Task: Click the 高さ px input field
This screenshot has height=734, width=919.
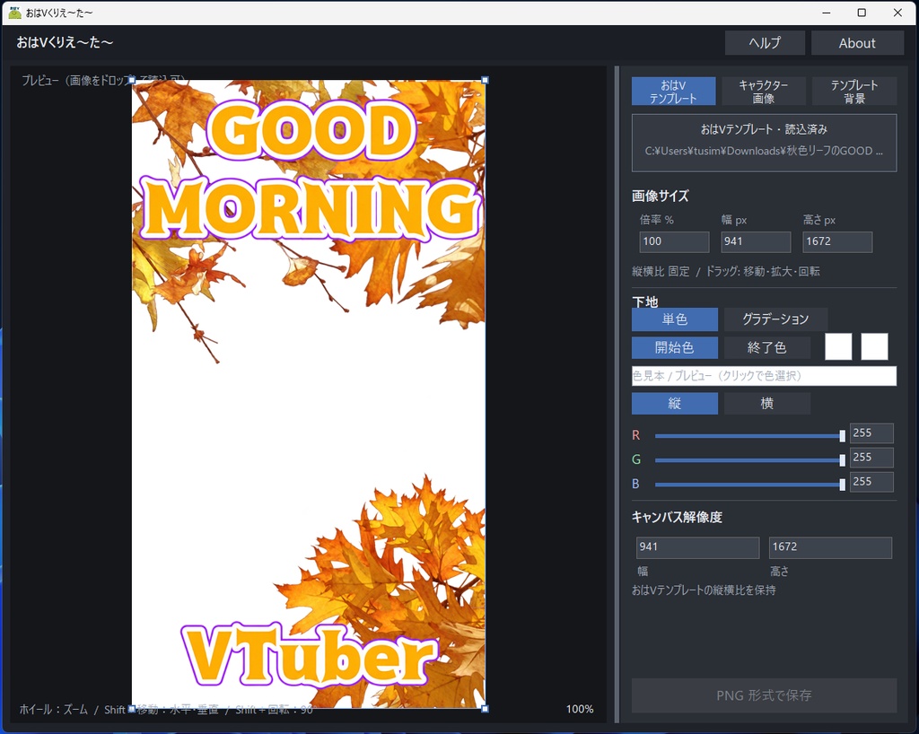Action: (x=837, y=241)
